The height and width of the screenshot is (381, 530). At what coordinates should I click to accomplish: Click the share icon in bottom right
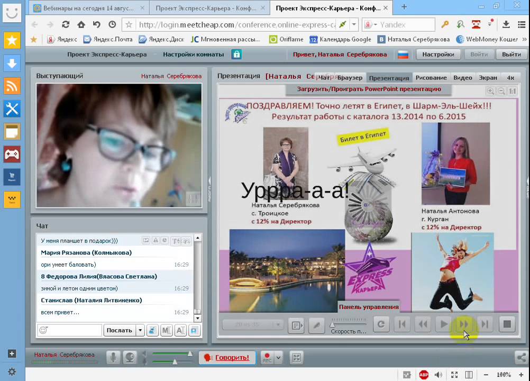(x=521, y=357)
